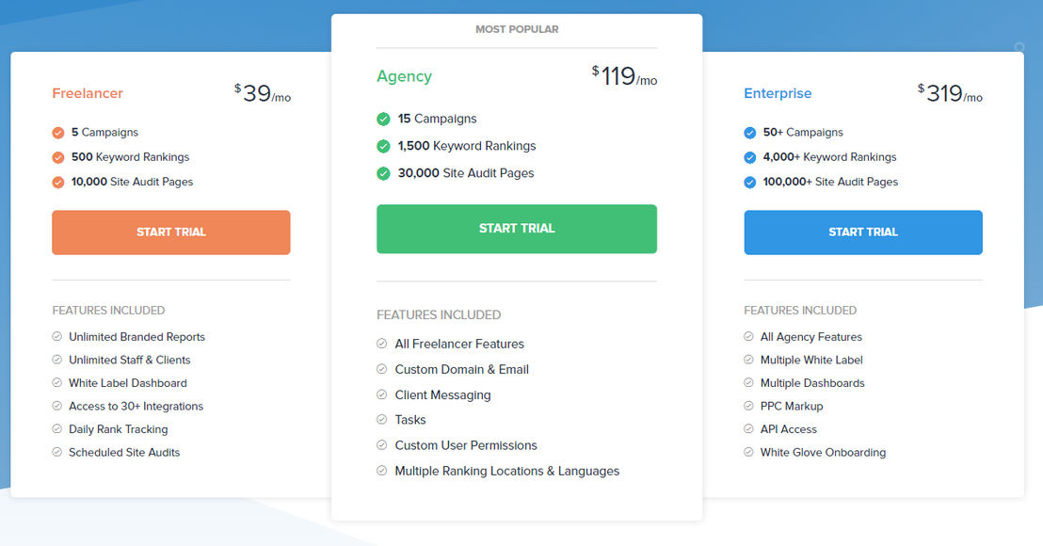Click 'All Agency Features' feature text
Viewport: 1043px width, 546px height.
810,337
